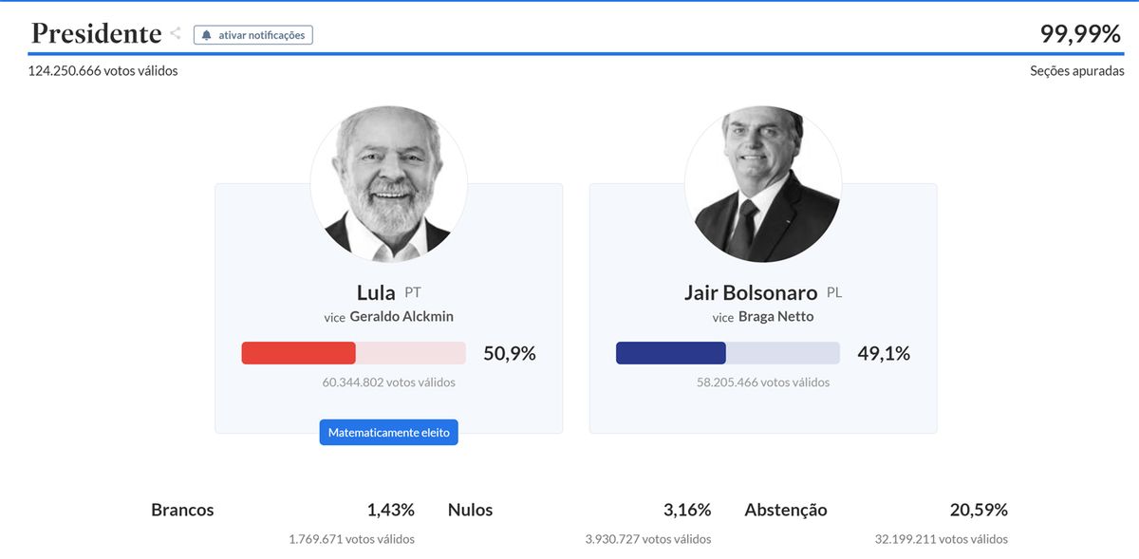Open Jair Bolsonaro's candidate photo
Image resolution: width=1139 pixels, height=559 pixels.
tap(763, 182)
